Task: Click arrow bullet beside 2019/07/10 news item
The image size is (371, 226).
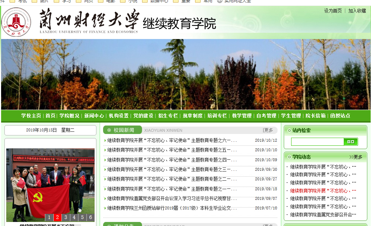Action: (x=105, y=208)
